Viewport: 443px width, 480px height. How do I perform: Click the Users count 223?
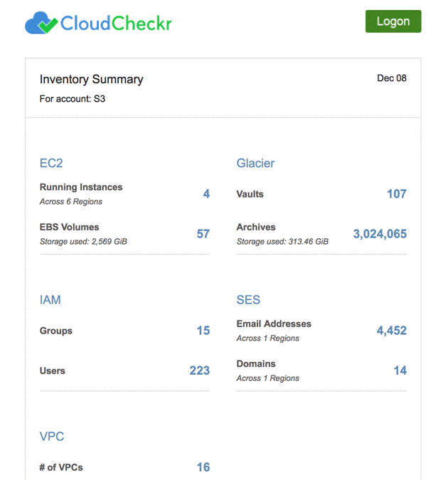pos(200,370)
